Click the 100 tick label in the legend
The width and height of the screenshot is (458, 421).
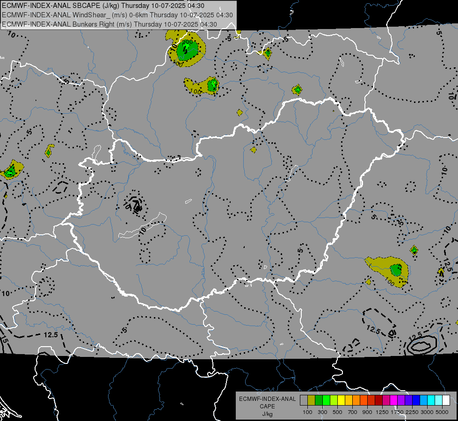[x=307, y=412]
